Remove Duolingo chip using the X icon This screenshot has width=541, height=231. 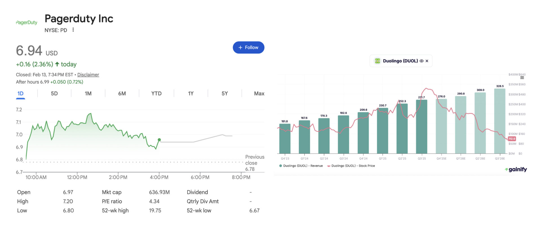pyautogui.click(x=427, y=61)
